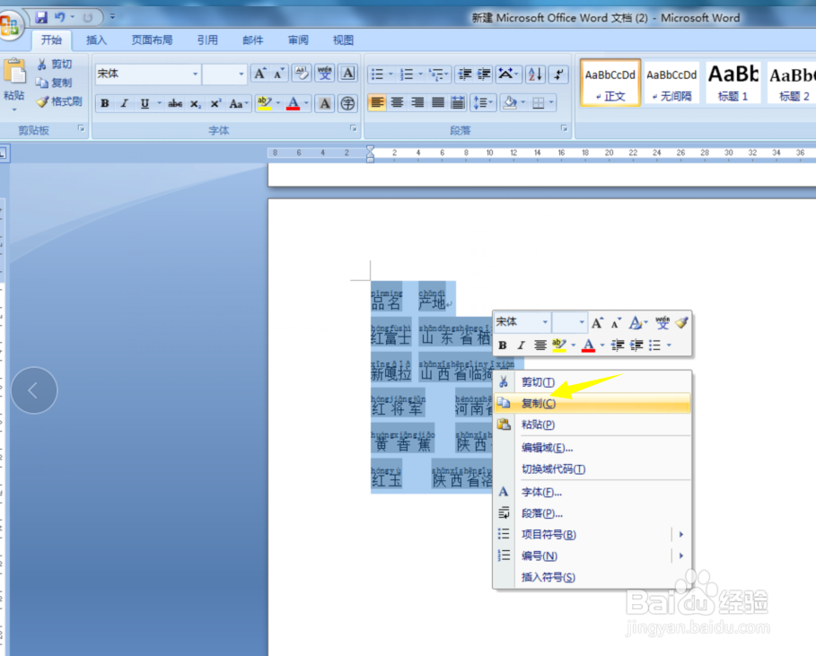Click mini toolbar Bold button
The image size is (816, 656).
tap(503, 345)
